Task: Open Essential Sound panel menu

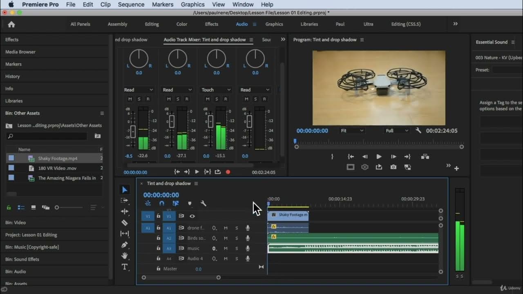Action: pyautogui.click(x=513, y=42)
